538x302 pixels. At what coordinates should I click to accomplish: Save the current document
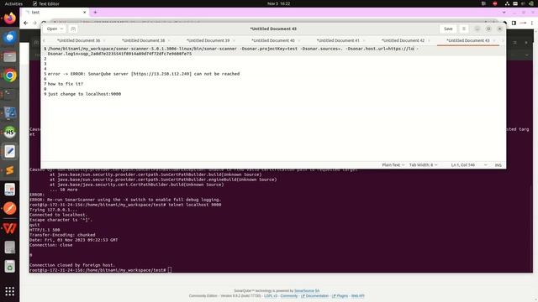coord(448,29)
